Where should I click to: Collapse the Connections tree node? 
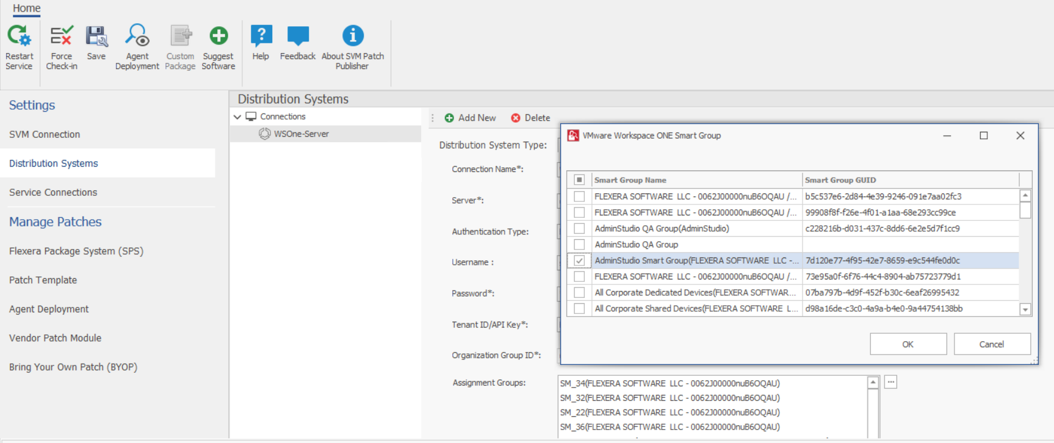(x=237, y=117)
